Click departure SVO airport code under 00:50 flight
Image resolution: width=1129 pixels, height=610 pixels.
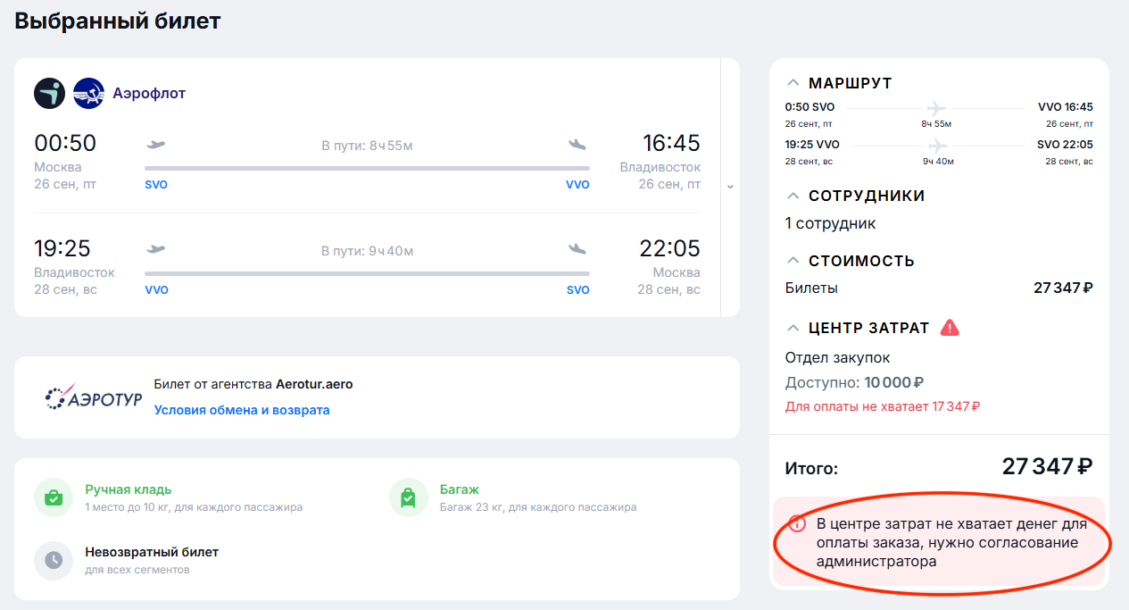click(x=156, y=185)
